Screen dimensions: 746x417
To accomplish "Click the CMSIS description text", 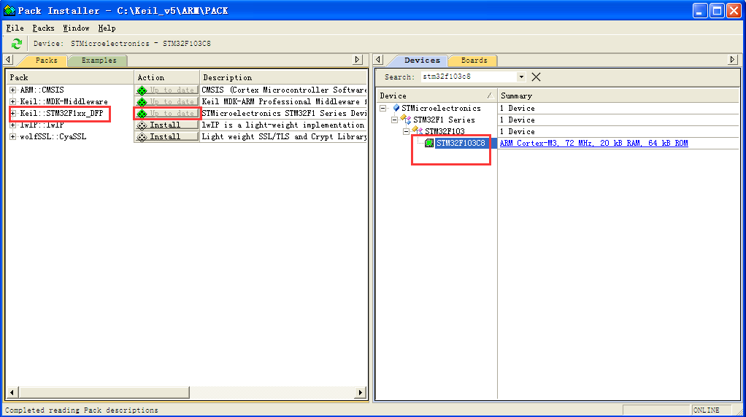I will coord(284,90).
